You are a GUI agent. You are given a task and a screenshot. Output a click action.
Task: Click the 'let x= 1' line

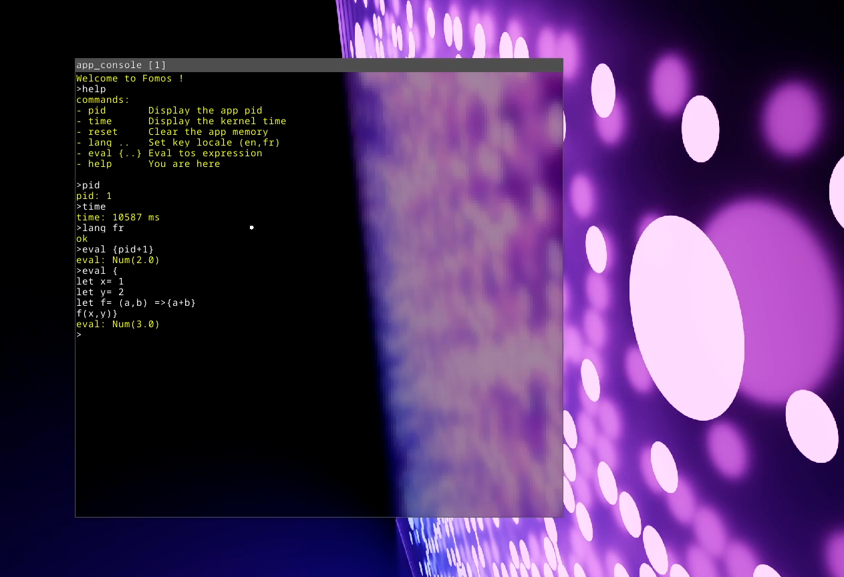point(100,282)
